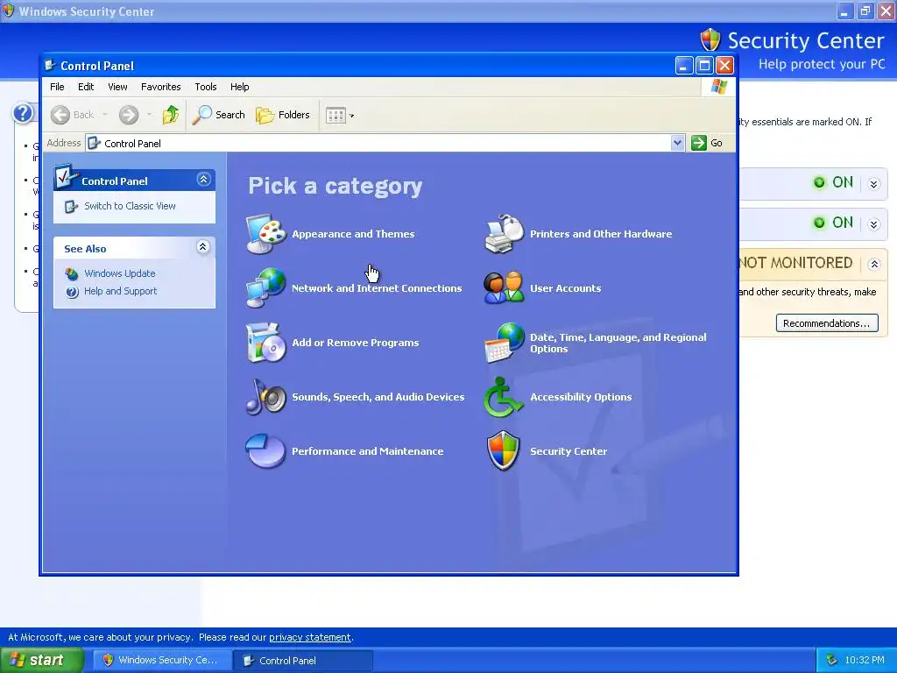The image size is (897, 673).
Task: Open the Back button history dropdown
Action: coord(105,115)
